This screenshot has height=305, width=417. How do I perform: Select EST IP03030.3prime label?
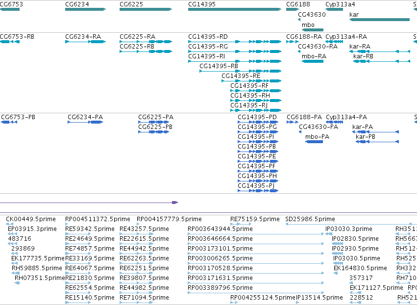click(x=349, y=229)
